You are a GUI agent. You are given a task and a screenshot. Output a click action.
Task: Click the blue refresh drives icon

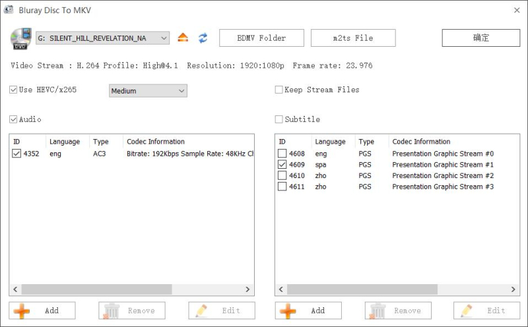(203, 38)
